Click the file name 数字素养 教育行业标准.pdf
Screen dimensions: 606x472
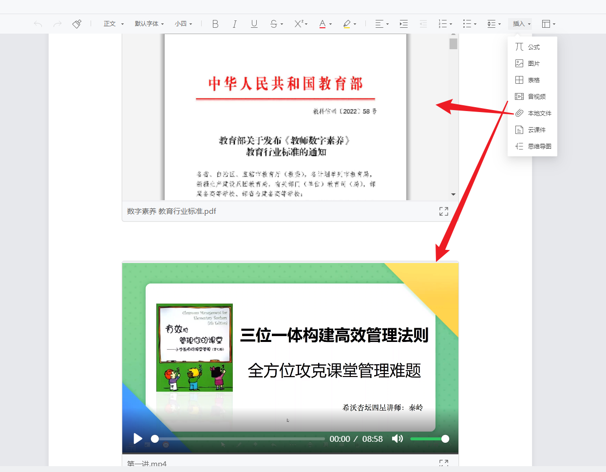[171, 211]
